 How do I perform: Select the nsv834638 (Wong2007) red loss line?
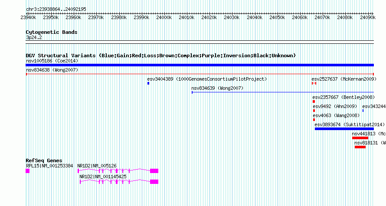coord(200,74)
